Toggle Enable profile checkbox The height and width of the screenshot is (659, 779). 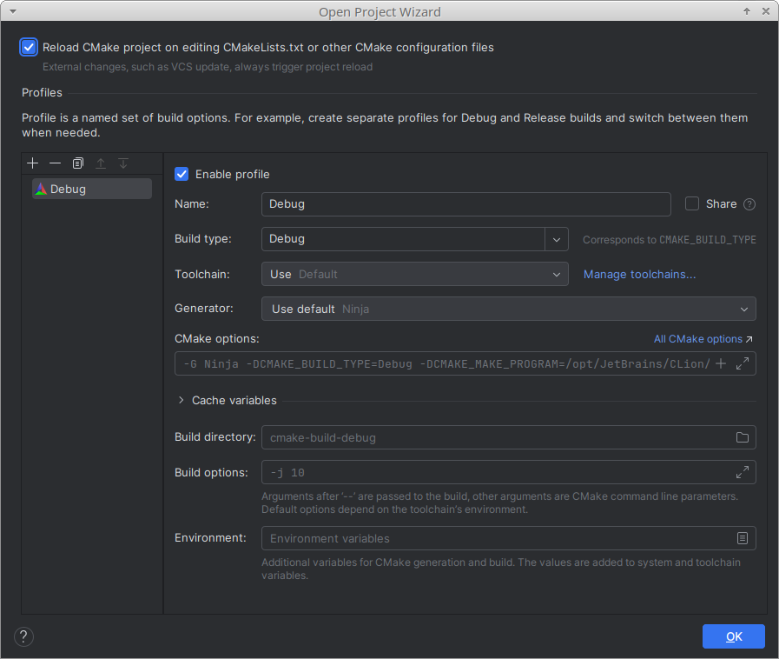pos(182,174)
